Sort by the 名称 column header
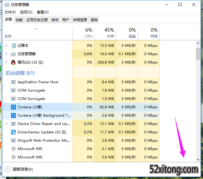The width and height of the screenshot is (203, 179). point(38,33)
